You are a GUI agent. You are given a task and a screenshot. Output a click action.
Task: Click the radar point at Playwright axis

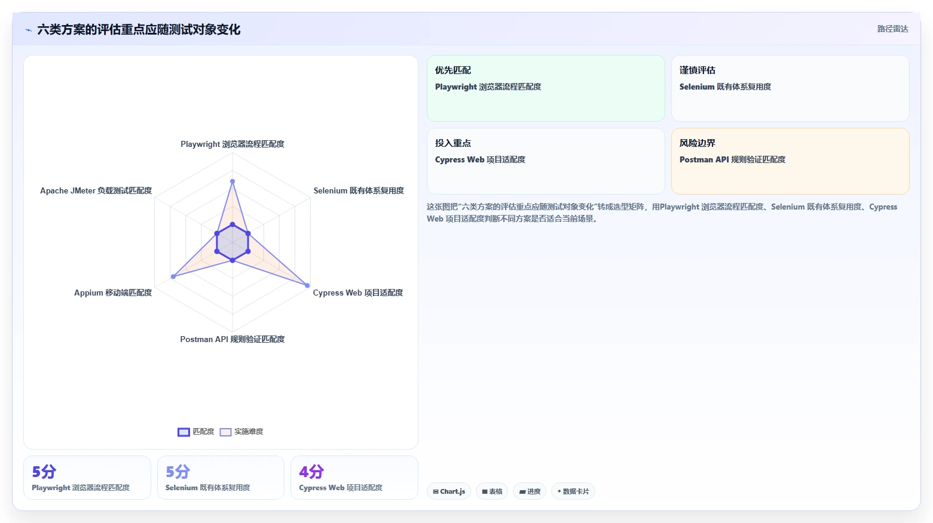[x=233, y=181]
